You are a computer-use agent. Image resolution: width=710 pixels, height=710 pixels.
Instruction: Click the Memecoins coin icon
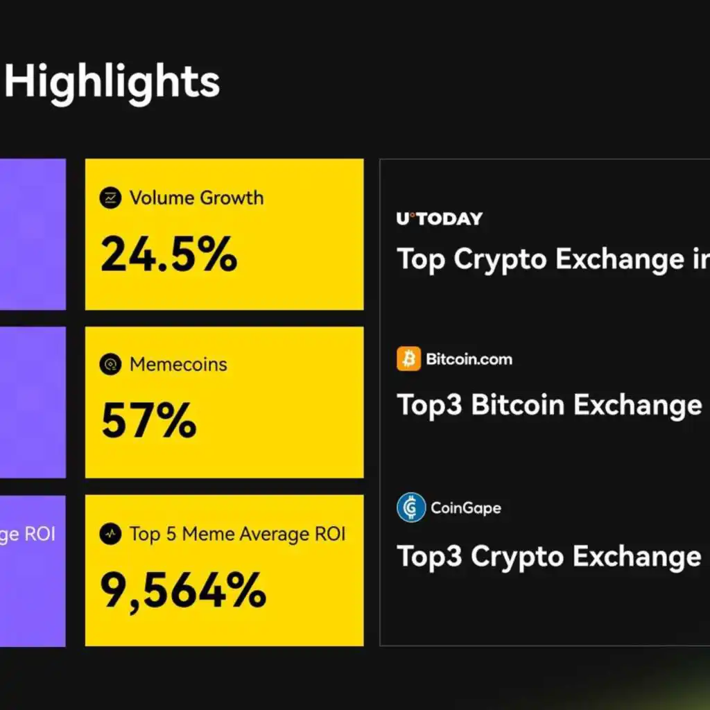click(x=110, y=365)
